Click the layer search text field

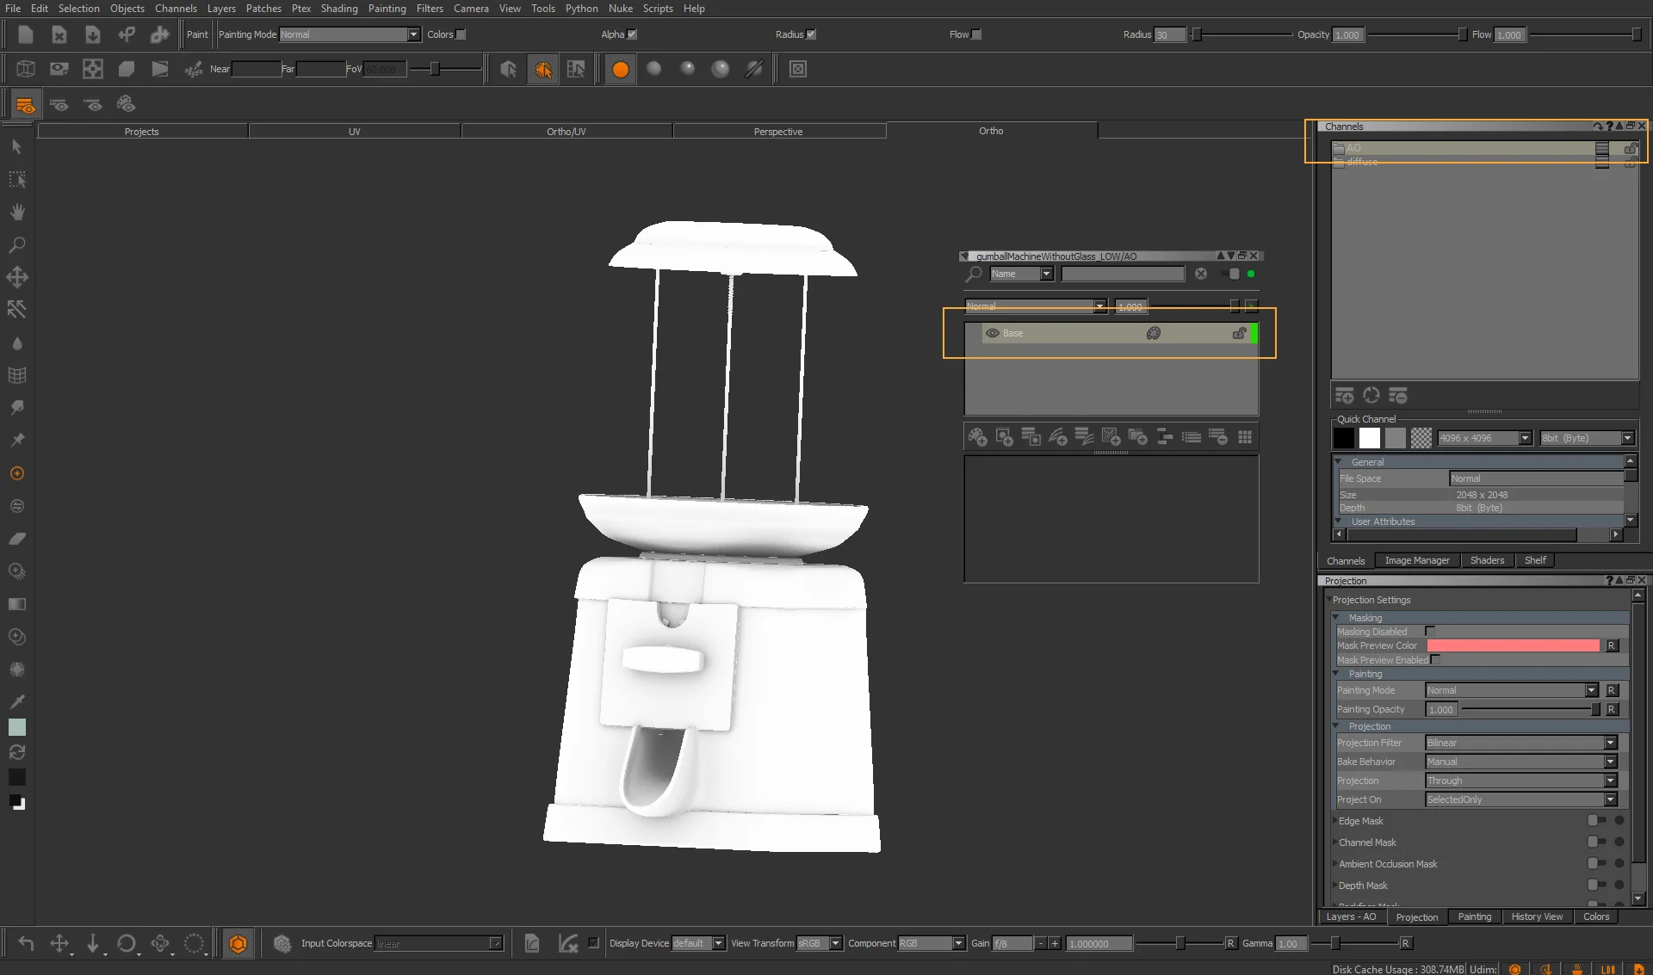1122,274
